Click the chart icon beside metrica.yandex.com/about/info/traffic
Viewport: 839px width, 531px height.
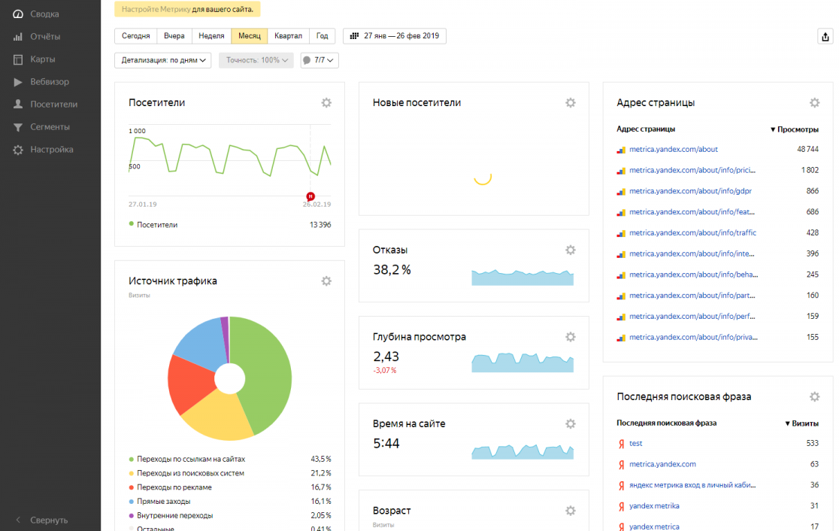click(621, 233)
